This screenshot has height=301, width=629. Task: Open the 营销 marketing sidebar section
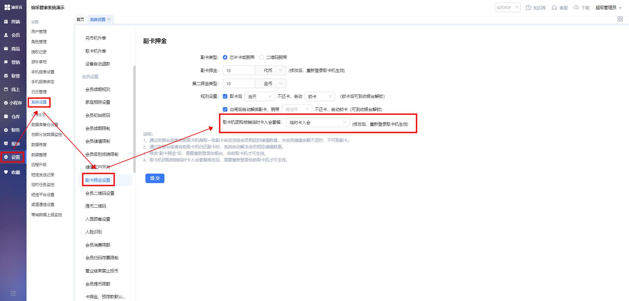(x=12, y=62)
